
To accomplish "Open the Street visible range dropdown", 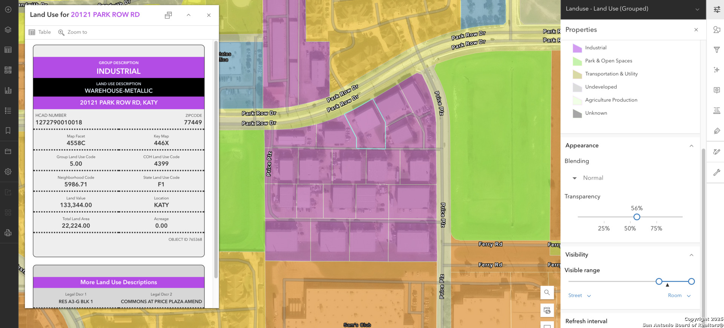I will click(x=580, y=296).
